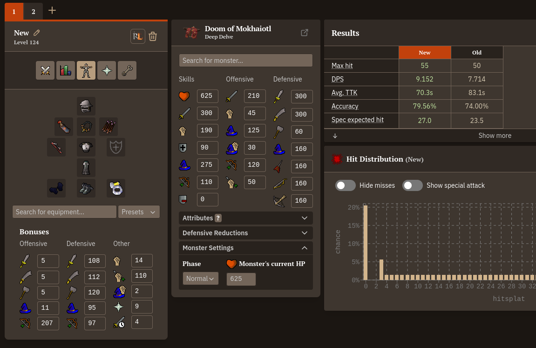Edit player stab defence bonus 108
This screenshot has width=536, height=348.
click(95, 261)
